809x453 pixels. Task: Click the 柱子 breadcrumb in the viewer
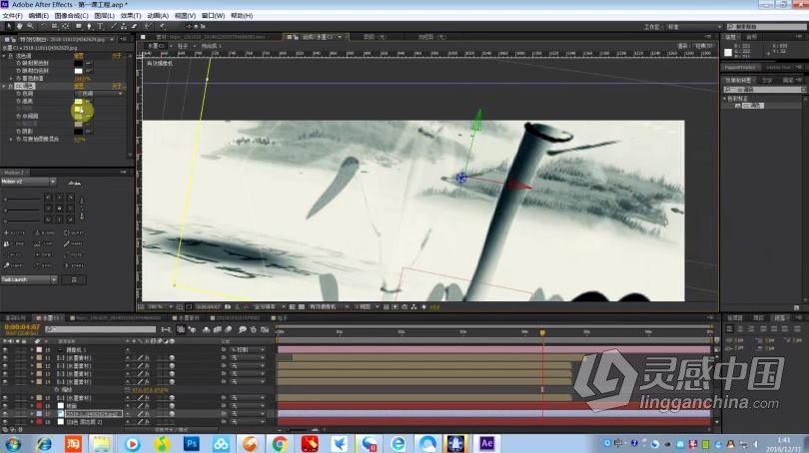tap(183, 46)
